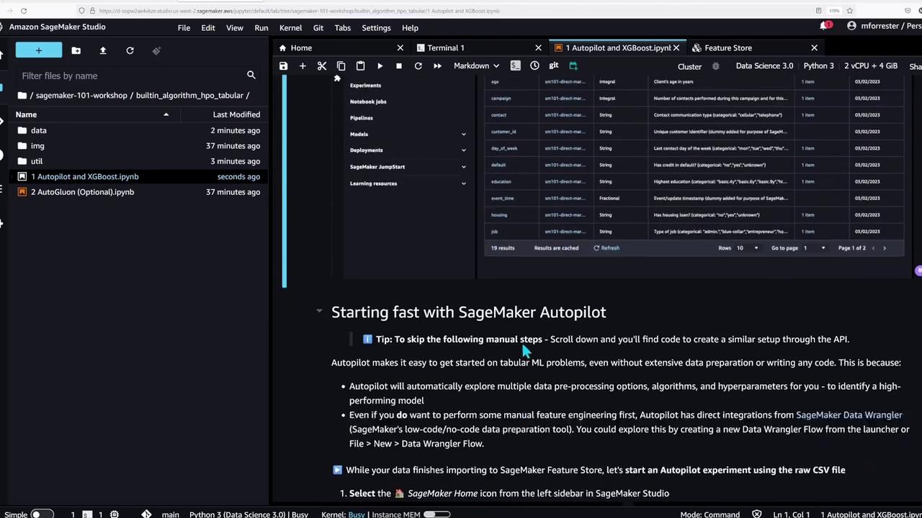The height and width of the screenshot is (518, 922).
Task: Open the Cluster settings gear icon
Action: 715,66
